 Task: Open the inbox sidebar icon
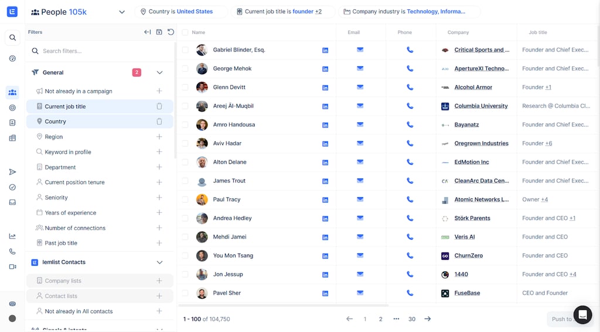point(12,202)
